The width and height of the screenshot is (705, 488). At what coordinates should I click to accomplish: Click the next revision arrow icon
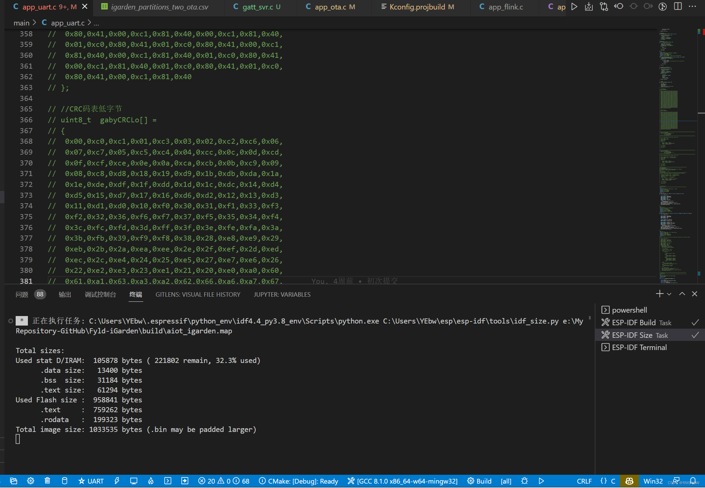pyautogui.click(x=648, y=6)
